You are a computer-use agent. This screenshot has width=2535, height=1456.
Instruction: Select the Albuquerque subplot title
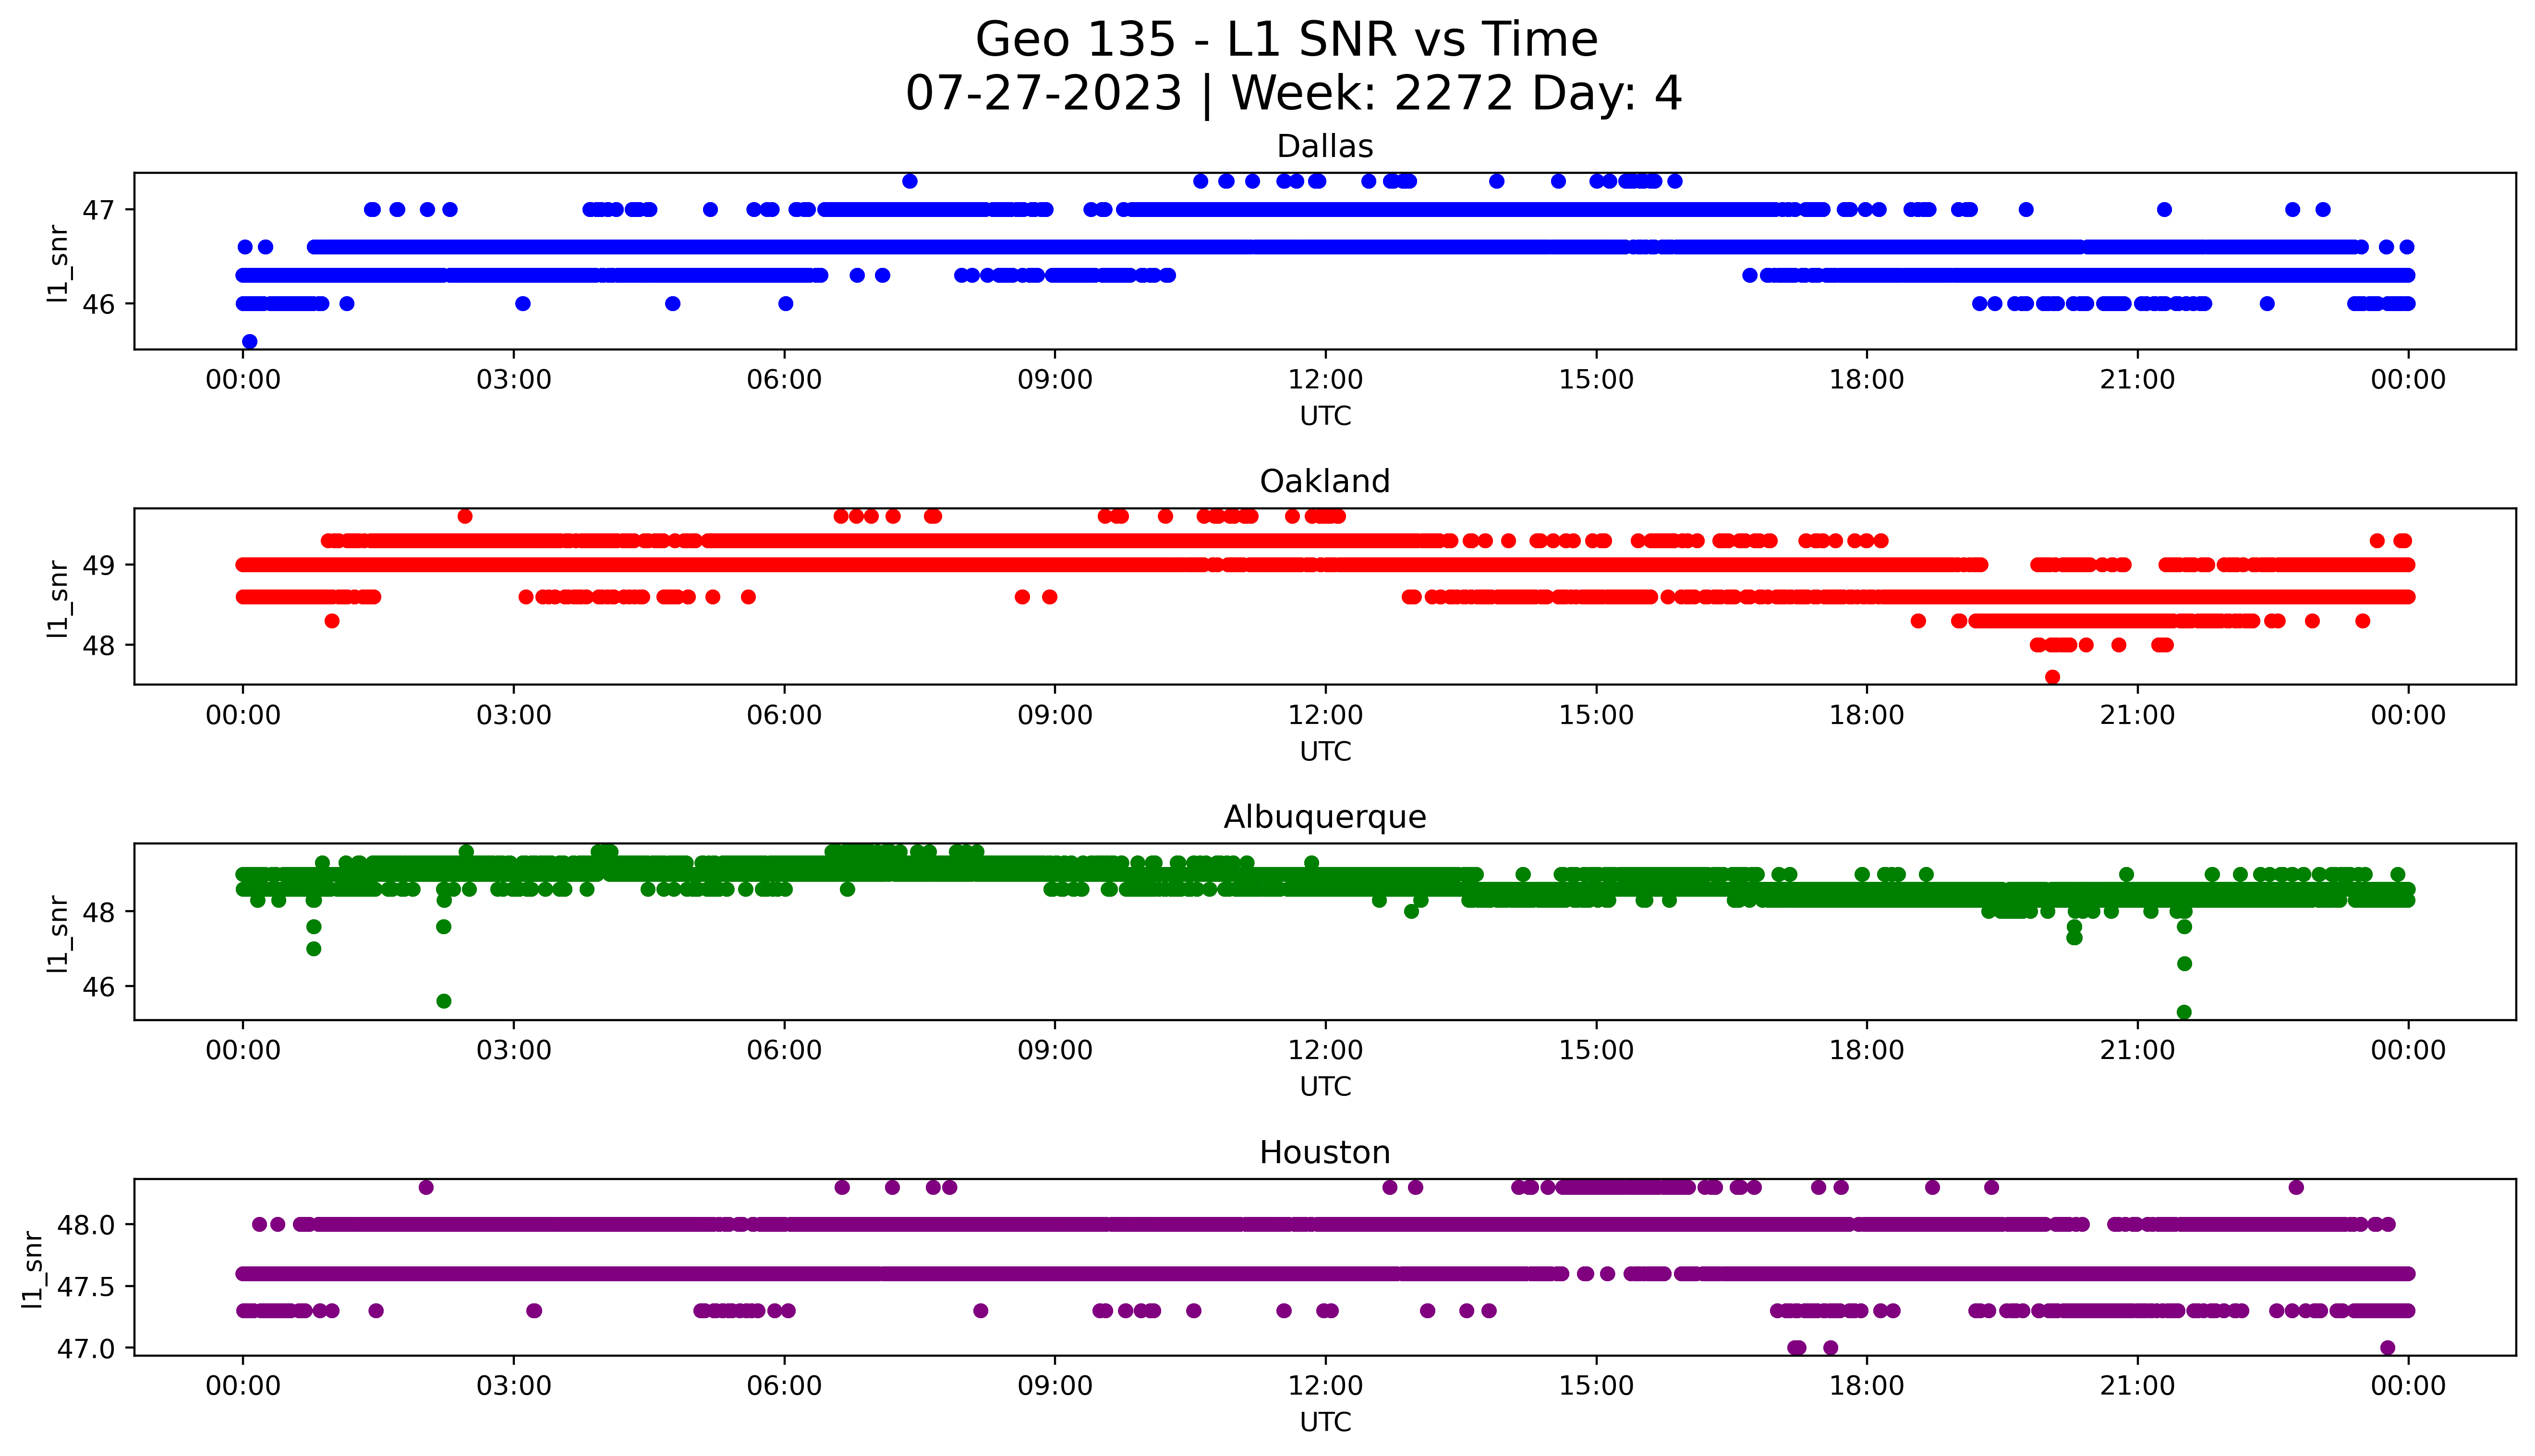[1325, 817]
